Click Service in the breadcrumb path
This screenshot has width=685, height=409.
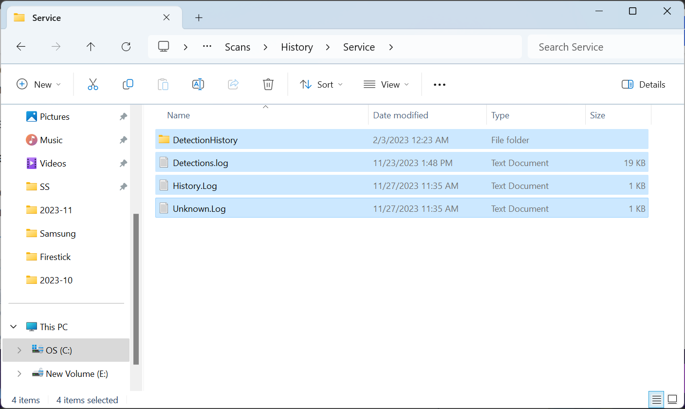(359, 47)
